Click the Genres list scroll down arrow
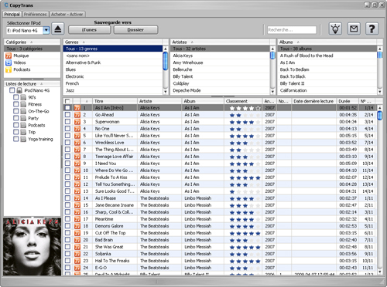 pos(166,91)
